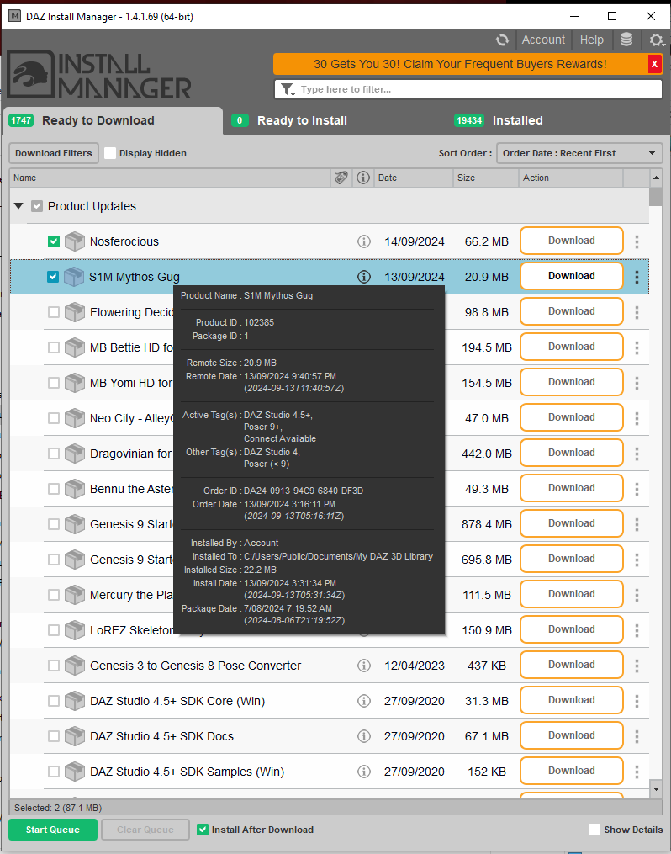Open the info icon for S1M Mythos Gug
The width and height of the screenshot is (671, 854).
pyautogui.click(x=364, y=277)
